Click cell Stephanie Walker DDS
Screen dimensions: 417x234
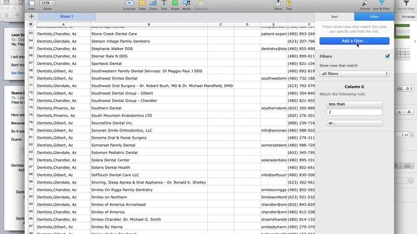(x=149, y=49)
